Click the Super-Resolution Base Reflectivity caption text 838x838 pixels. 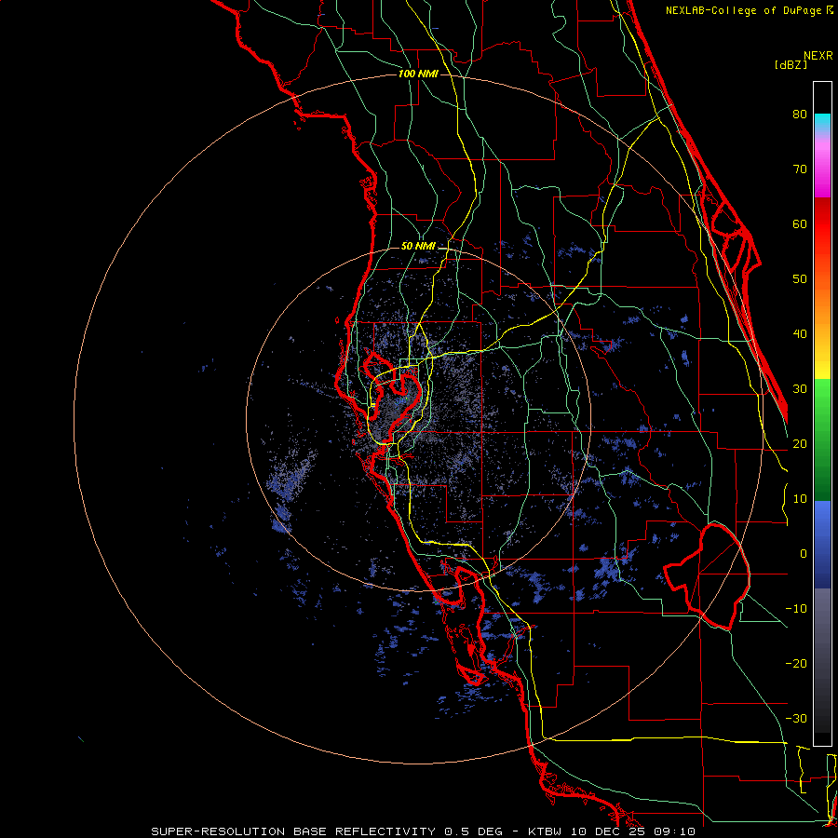[x=424, y=831]
